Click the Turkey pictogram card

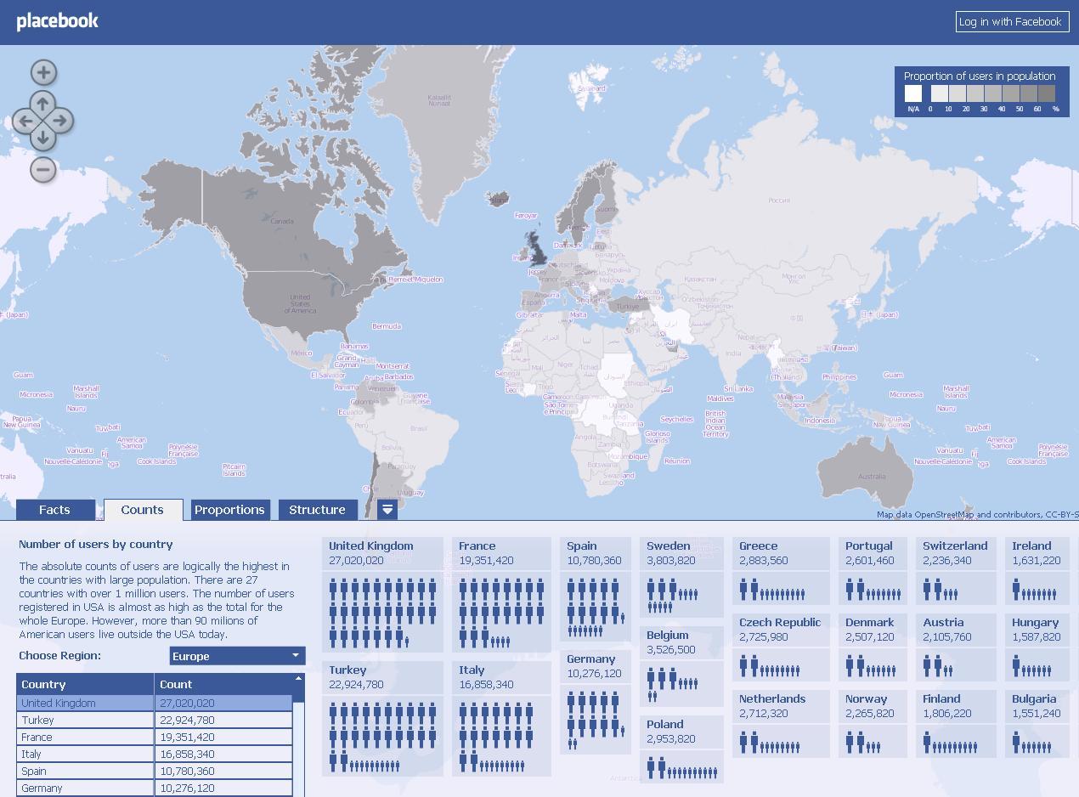tap(382, 718)
